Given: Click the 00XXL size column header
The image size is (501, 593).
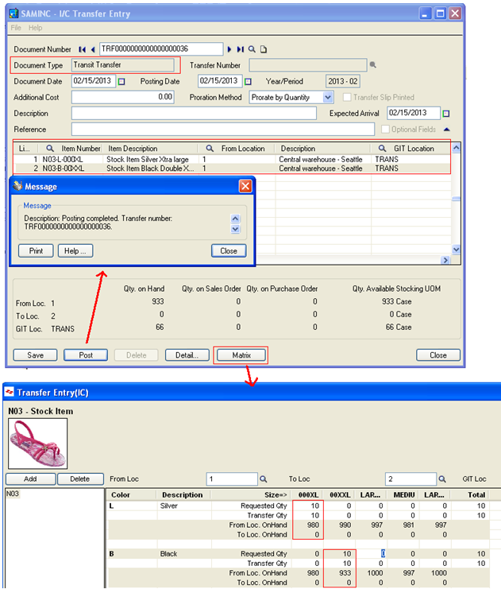Looking at the screenshot, I should (340, 494).
